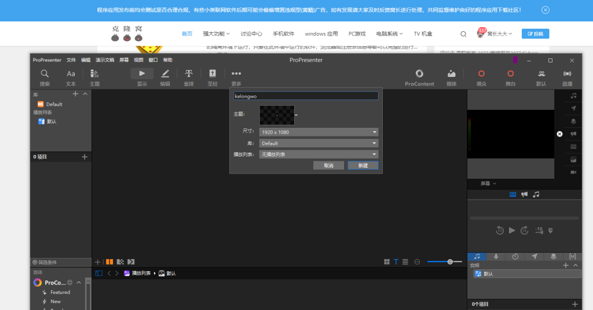The height and width of the screenshot is (310, 593).
Task: Clear the media image layer icon
Action: click(573, 160)
